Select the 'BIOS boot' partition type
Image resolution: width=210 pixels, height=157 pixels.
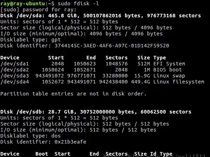click(168, 70)
